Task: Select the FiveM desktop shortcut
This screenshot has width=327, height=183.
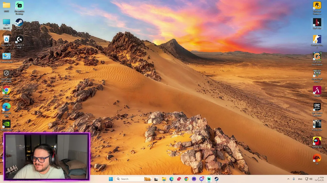Action: (x=317, y=92)
